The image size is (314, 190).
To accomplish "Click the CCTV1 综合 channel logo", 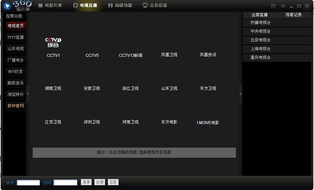I will (53, 42).
